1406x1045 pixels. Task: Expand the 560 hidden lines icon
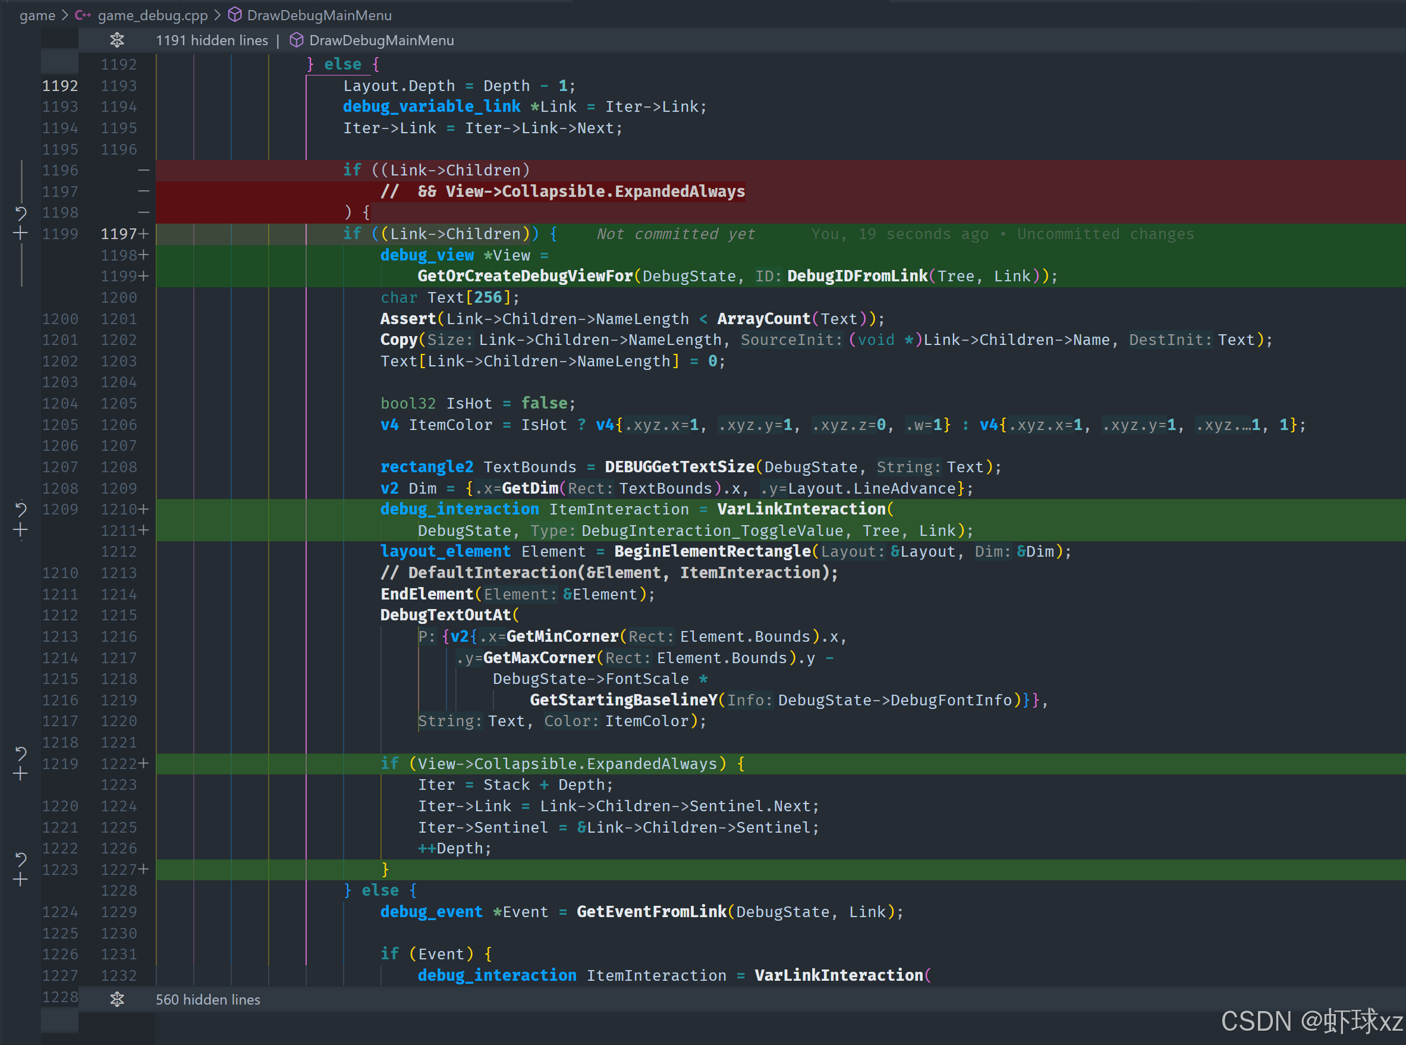pyautogui.click(x=117, y=999)
